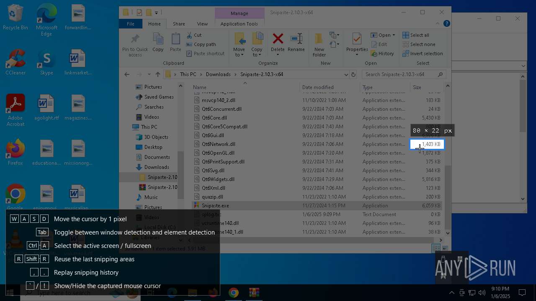Click the Rename icon
The height and width of the screenshot is (301, 536).
296,39
